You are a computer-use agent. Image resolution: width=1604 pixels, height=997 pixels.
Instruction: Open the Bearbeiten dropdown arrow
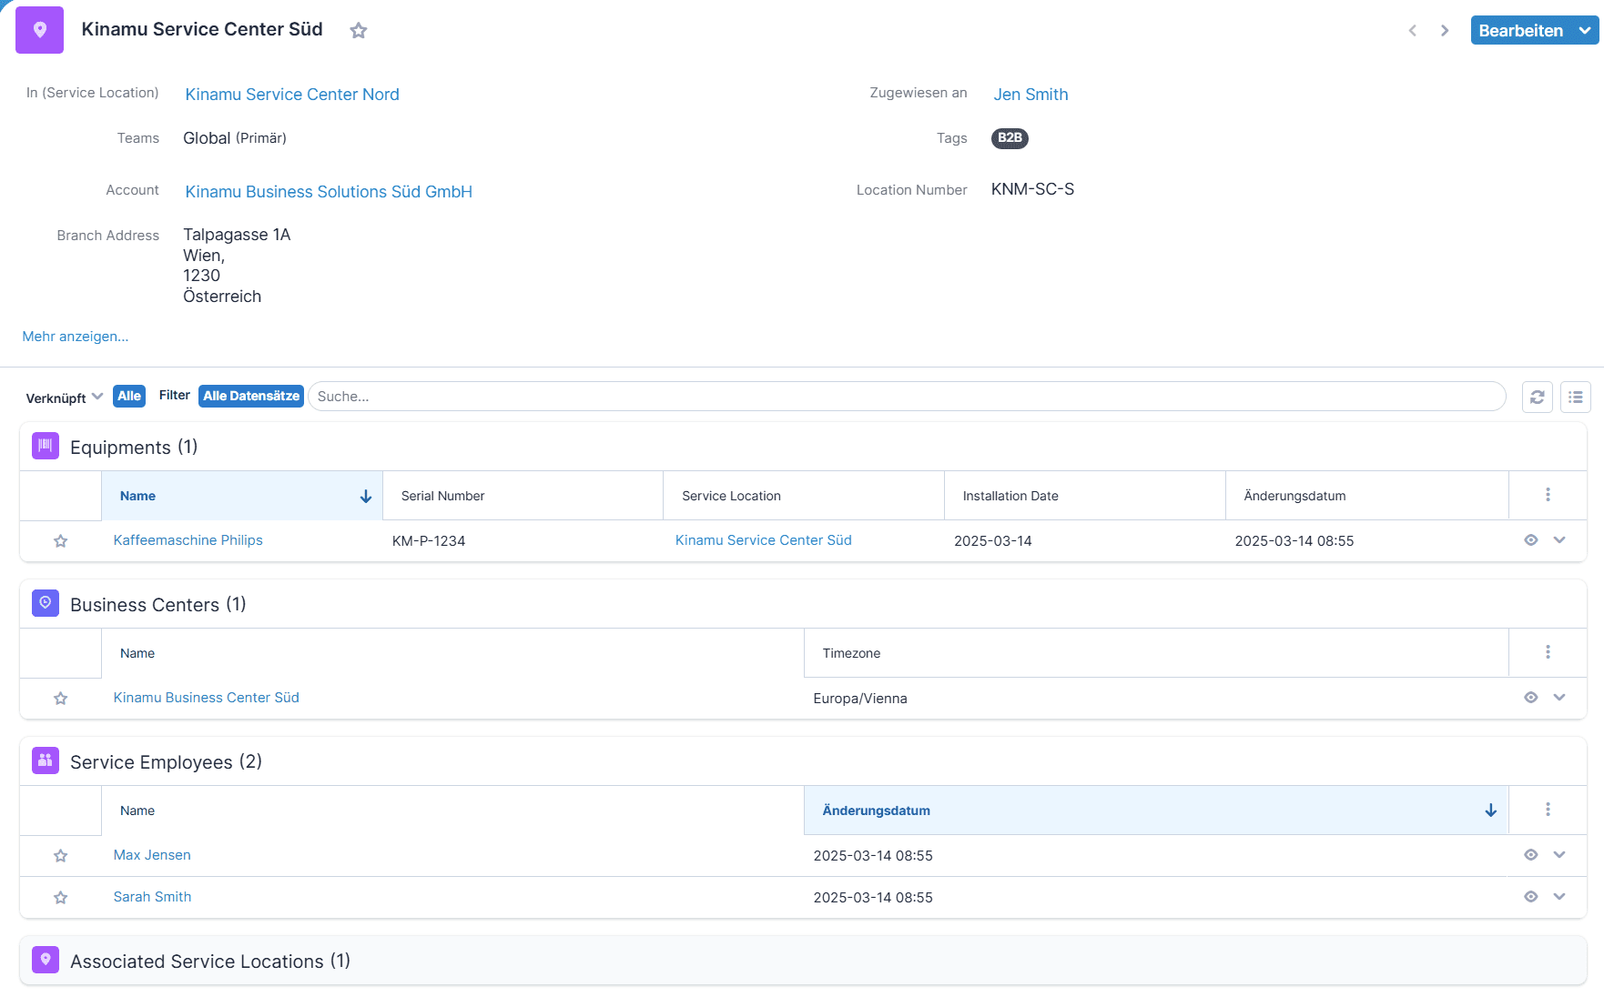pos(1585,30)
